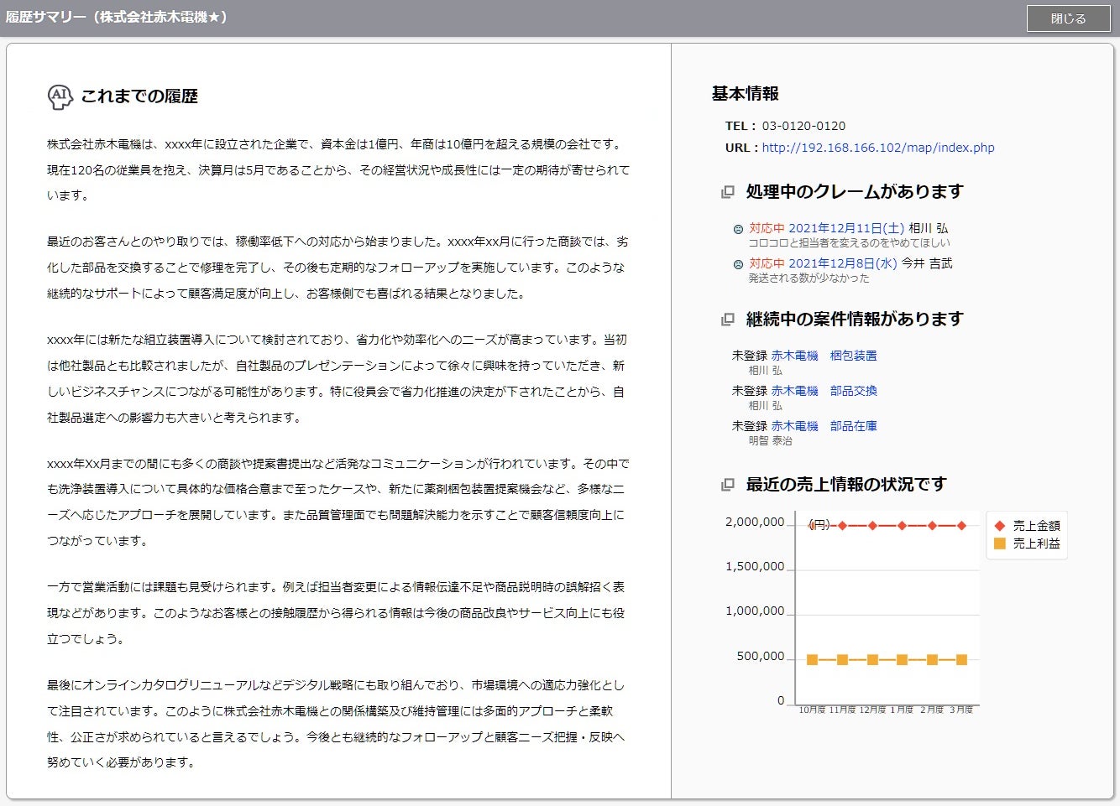
Task: Open the 部品在庫 case link
Action: (853, 426)
